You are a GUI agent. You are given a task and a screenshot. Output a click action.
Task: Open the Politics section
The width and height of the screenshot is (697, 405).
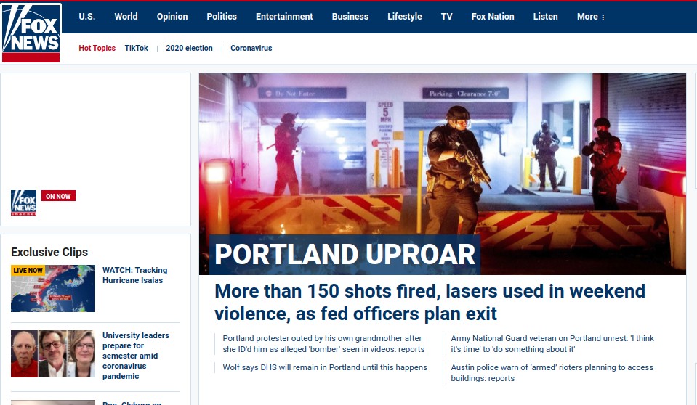[222, 17]
